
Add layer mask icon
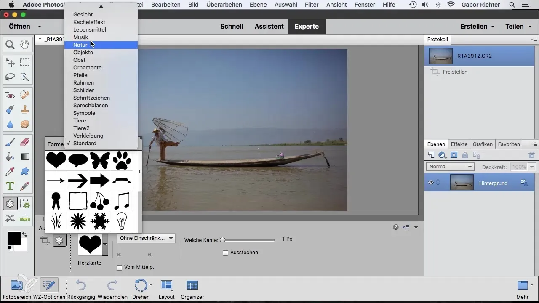[454, 155]
